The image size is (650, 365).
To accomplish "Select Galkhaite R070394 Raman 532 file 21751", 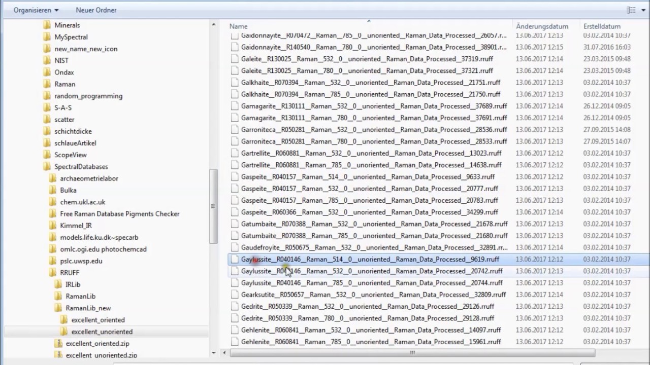I will point(370,82).
